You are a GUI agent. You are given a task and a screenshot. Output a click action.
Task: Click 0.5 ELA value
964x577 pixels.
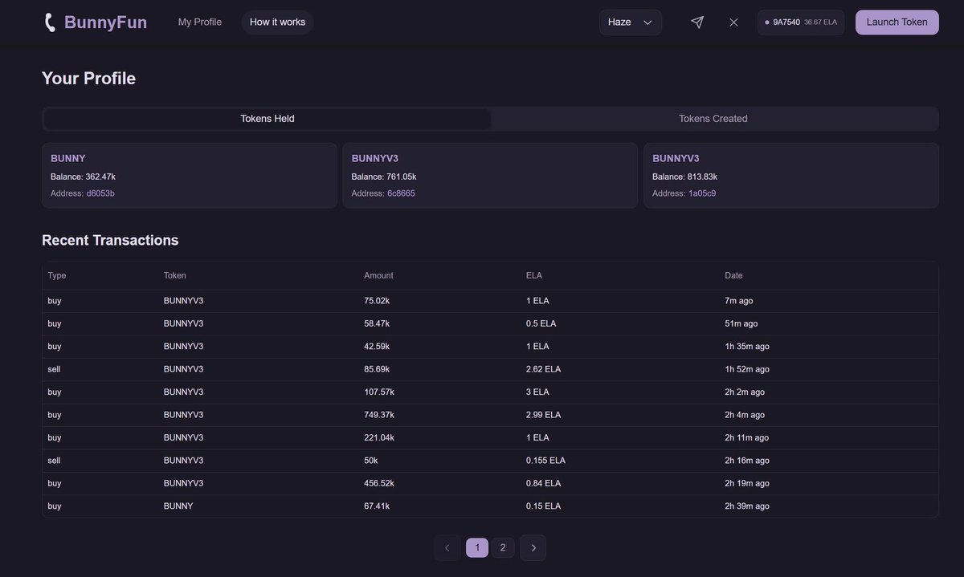tap(541, 323)
